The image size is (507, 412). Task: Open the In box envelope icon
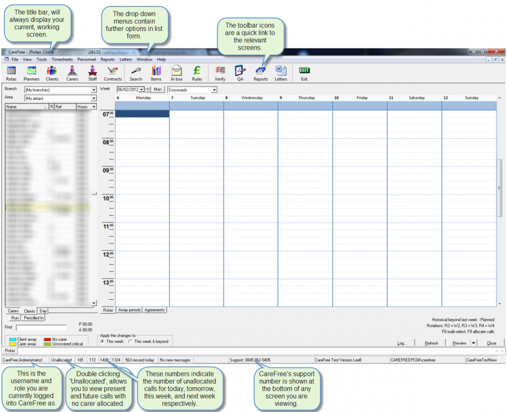176,72
